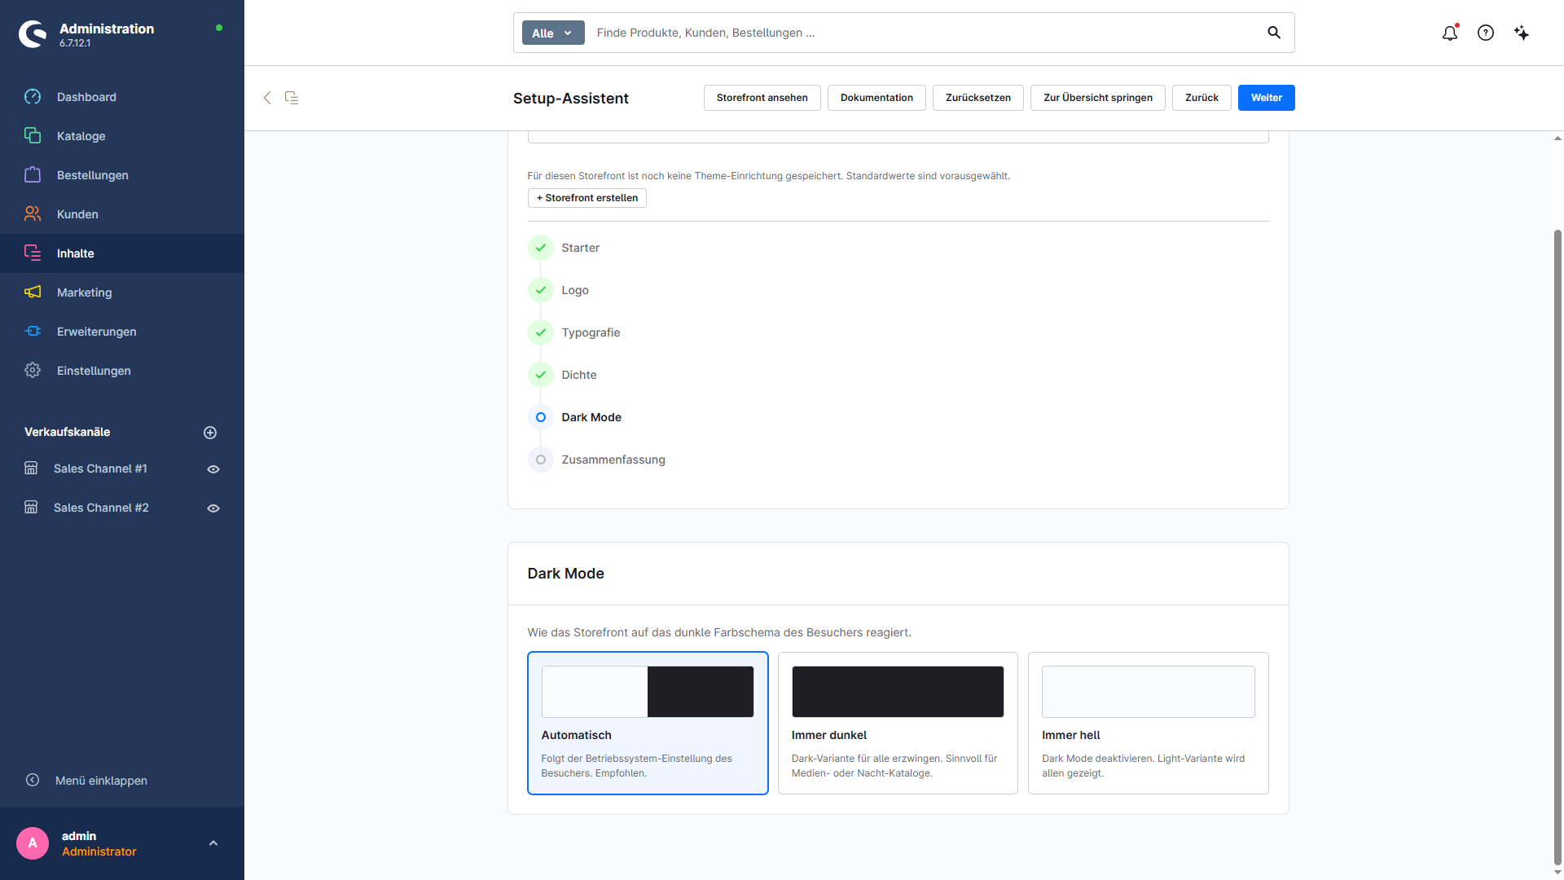The width and height of the screenshot is (1564, 880).
Task: Toggle the eye icon for Sales Channel #1
Action: click(x=213, y=469)
